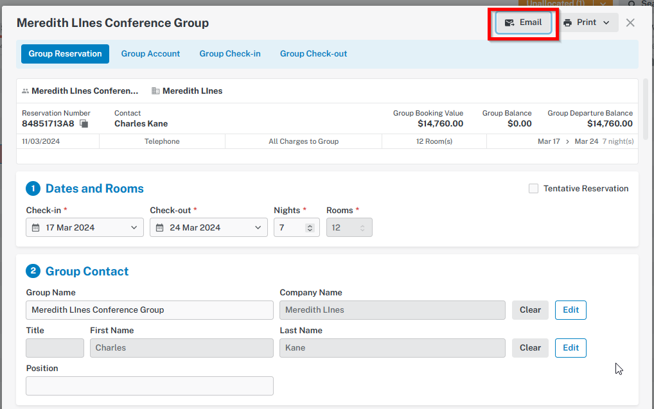
Task: Clear the Company Name field
Action: pyautogui.click(x=530, y=310)
